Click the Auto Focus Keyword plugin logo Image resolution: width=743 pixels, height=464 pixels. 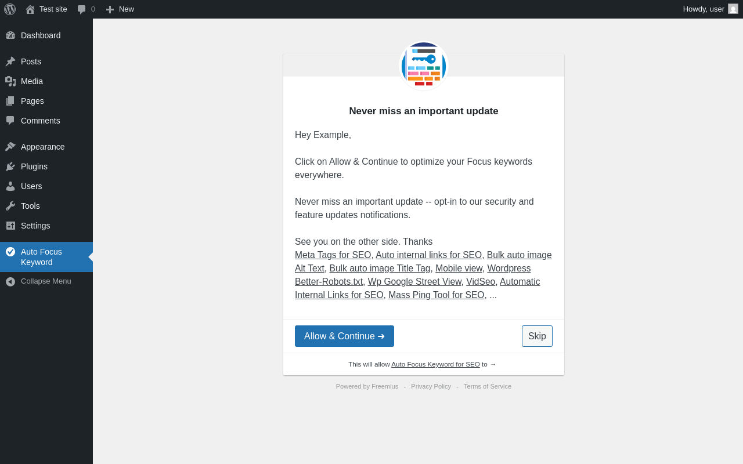tap(424, 66)
